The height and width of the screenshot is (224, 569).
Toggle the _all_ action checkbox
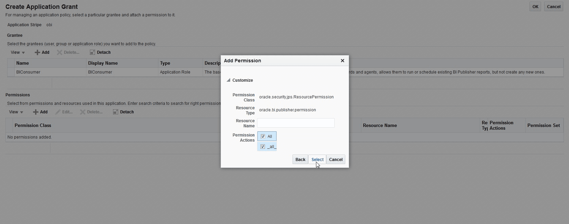[x=263, y=147]
